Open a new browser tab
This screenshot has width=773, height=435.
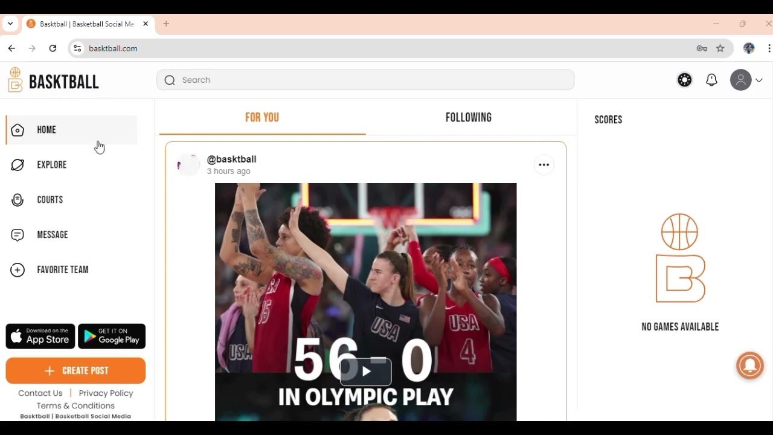(166, 24)
